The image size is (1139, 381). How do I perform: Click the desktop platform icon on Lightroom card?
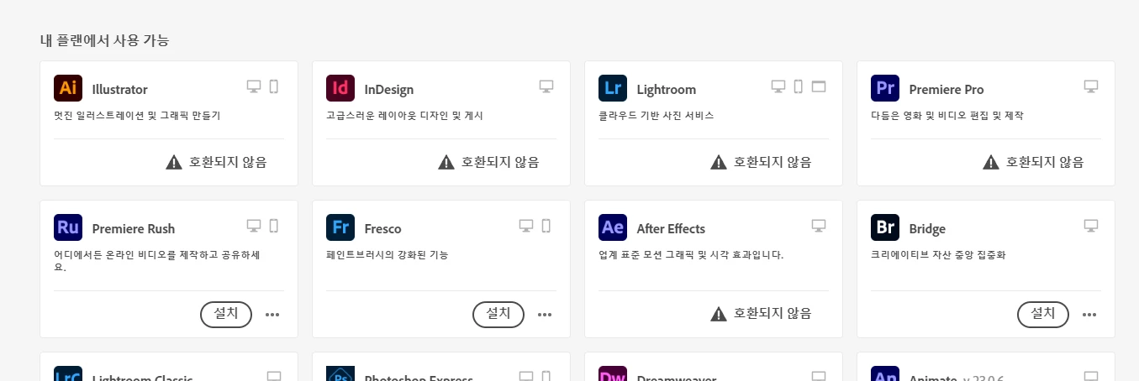(x=778, y=86)
